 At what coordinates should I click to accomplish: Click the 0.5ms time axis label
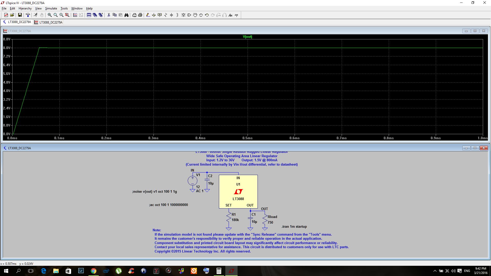[247, 138]
